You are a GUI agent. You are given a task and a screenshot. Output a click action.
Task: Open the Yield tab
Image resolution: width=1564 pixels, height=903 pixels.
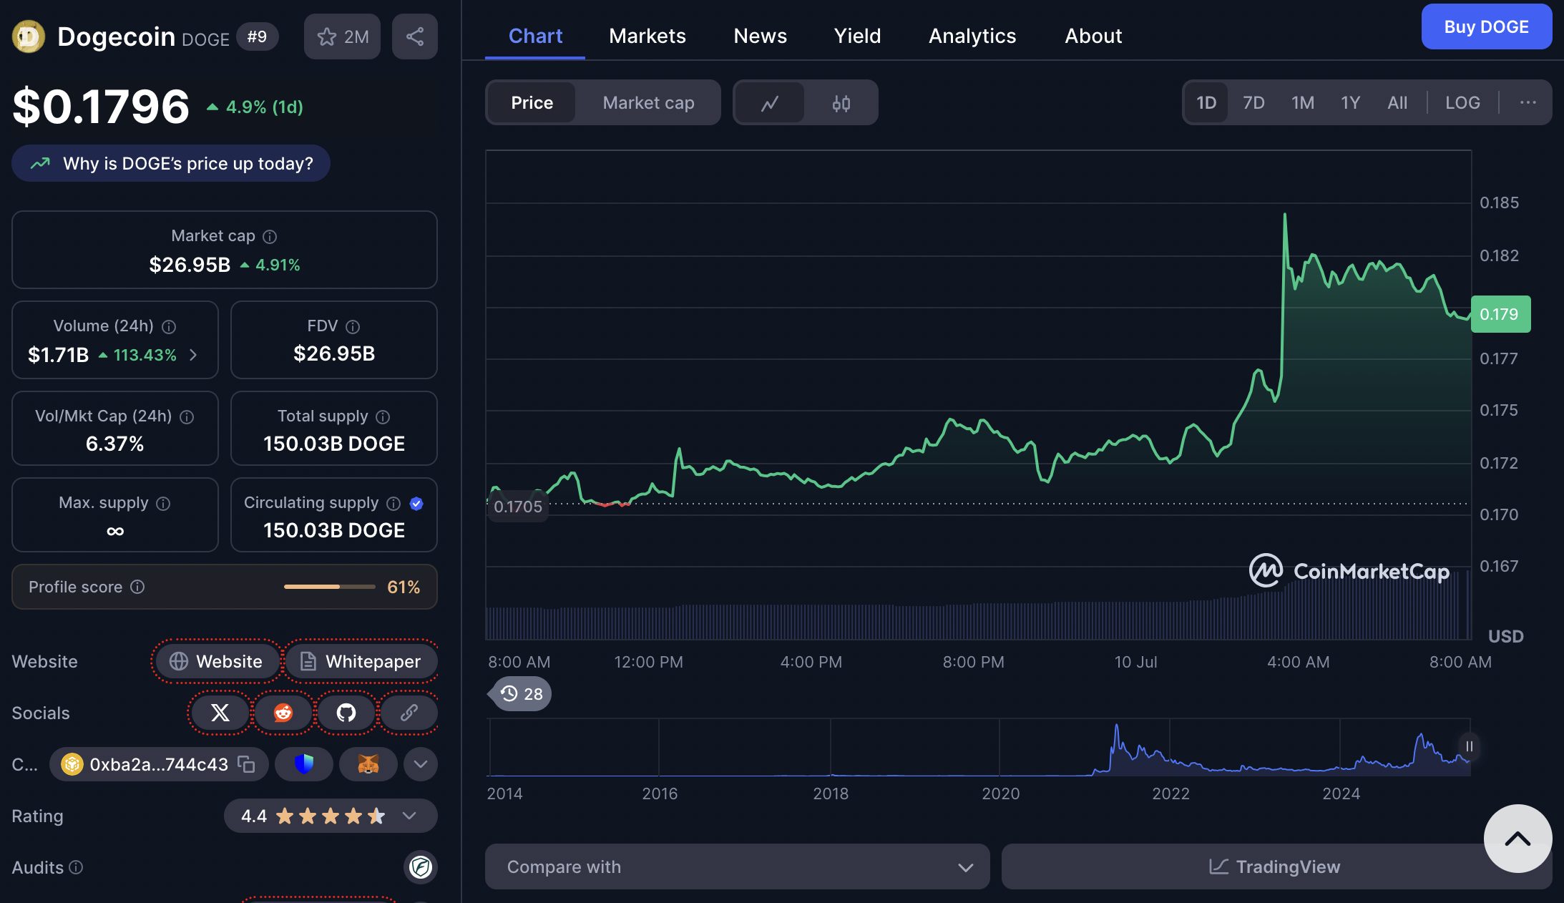(x=857, y=36)
